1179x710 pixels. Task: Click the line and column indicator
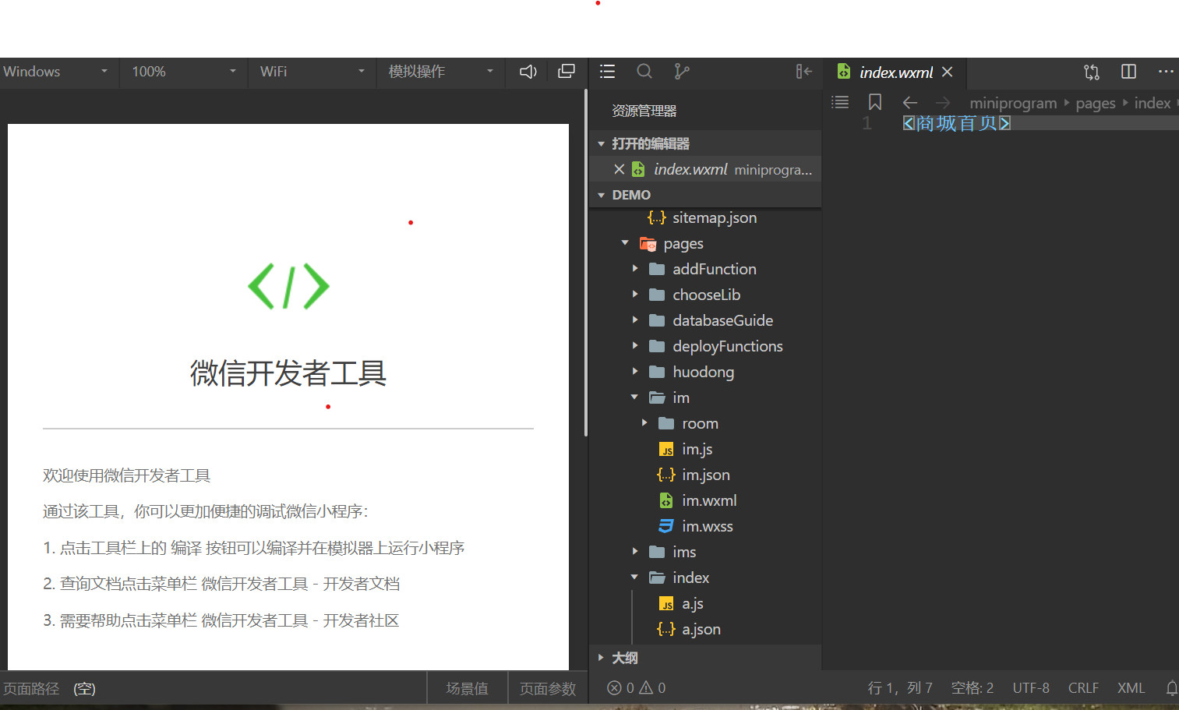coord(900,688)
